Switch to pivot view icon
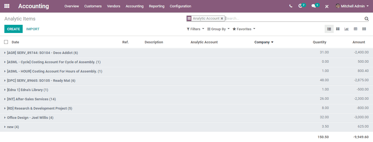Screen dimensions: 373x142 coord(355,29)
